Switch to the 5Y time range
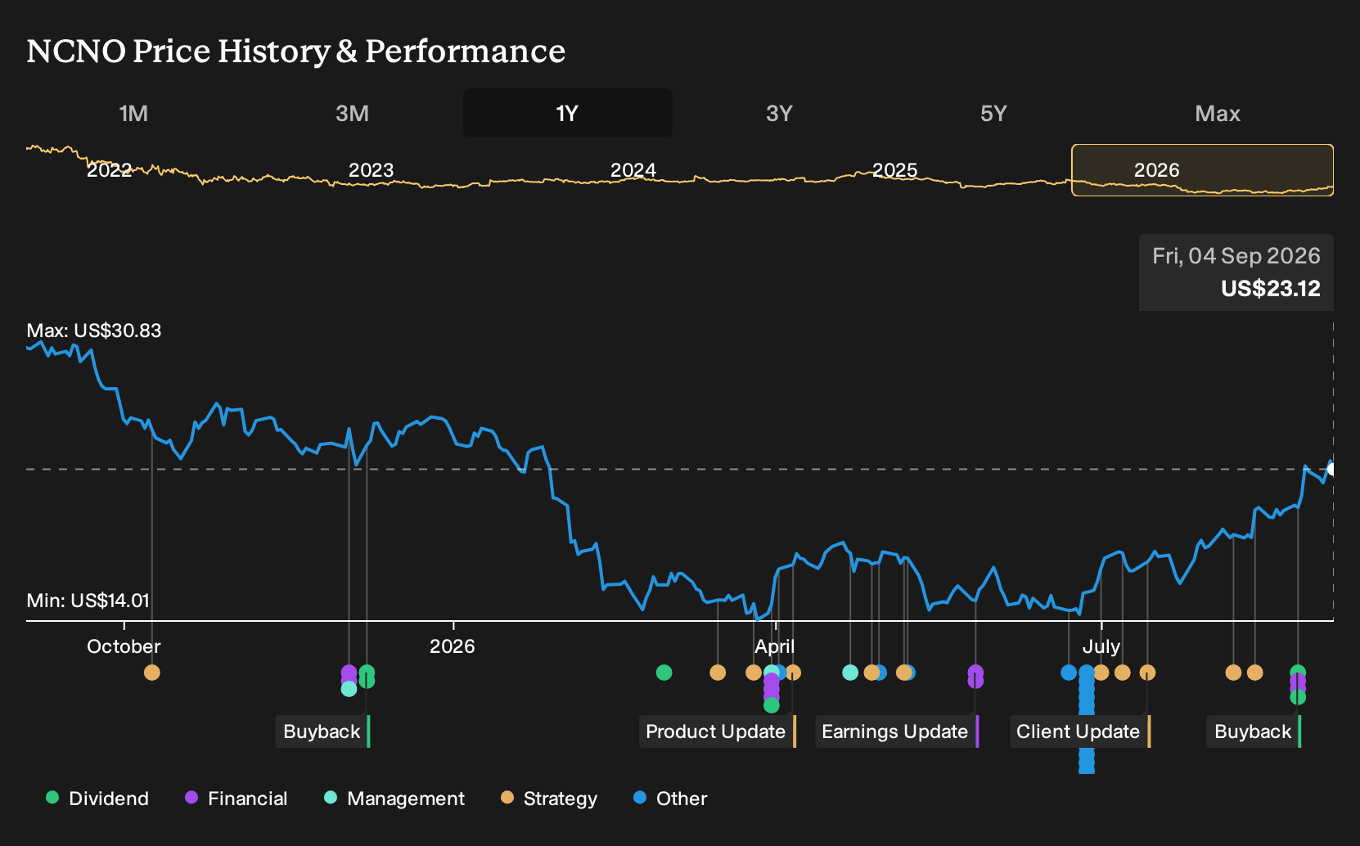The width and height of the screenshot is (1360, 846). tap(993, 113)
